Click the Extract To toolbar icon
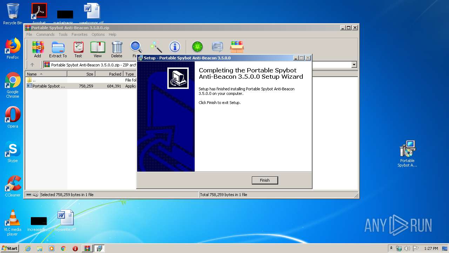 coord(58,50)
